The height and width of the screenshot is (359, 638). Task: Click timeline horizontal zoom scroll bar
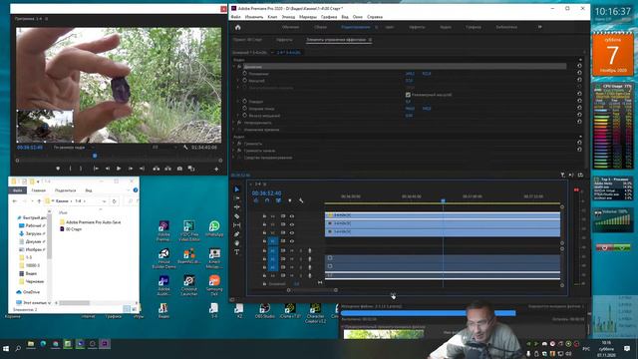click(312, 290)
